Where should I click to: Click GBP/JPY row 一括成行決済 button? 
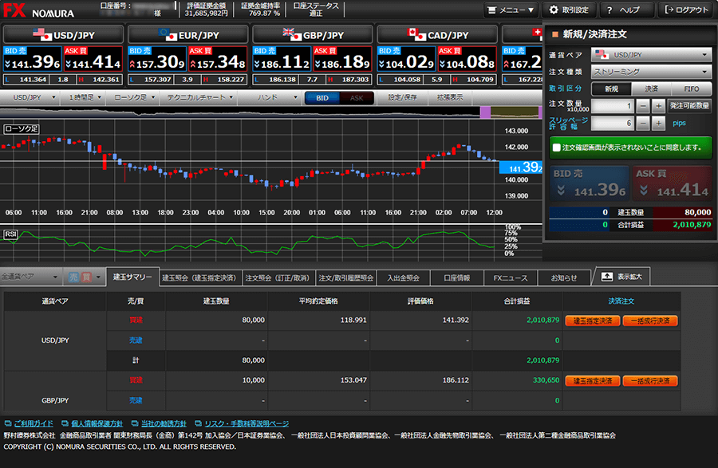point(650,380)
